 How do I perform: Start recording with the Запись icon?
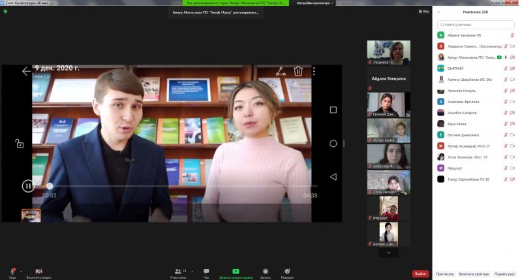click(x=266, y=273)
